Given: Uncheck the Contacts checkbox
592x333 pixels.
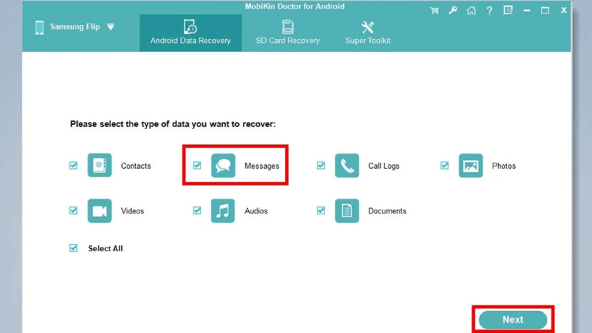Looking at the screenshot, I should click(74, 166).
